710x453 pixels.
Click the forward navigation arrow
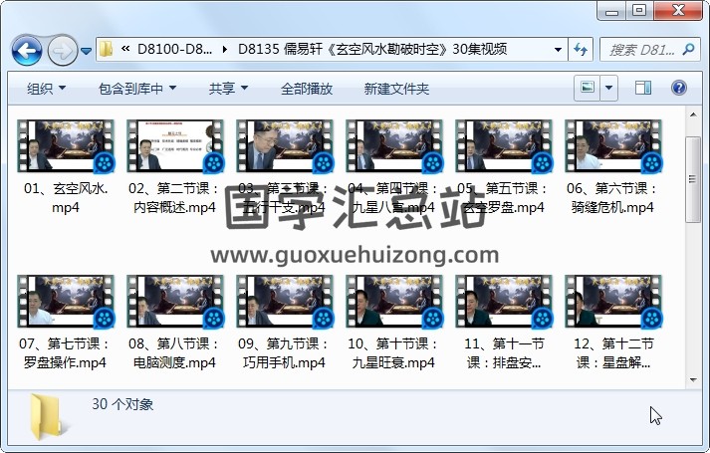coord(62,50)
